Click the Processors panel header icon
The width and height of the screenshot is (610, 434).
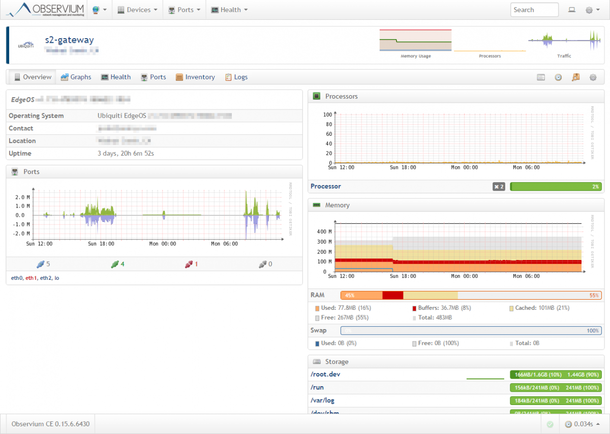tap(318, 96)
